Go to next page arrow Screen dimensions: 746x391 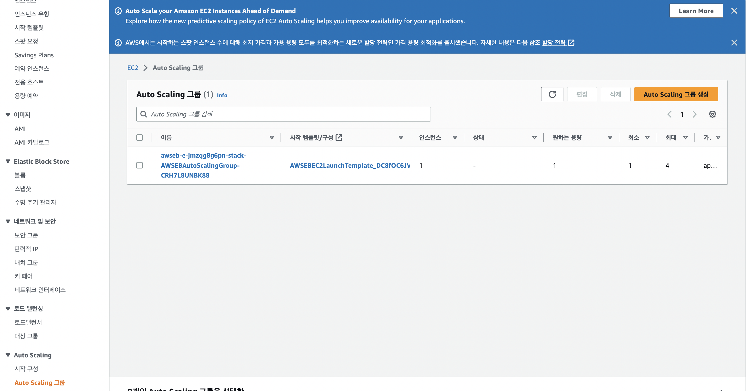click(x=694, y=114)
